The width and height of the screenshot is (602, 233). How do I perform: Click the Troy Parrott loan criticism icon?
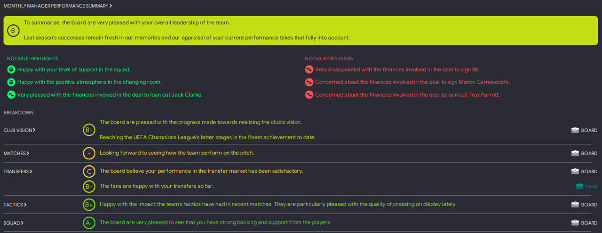coord(309,95)
